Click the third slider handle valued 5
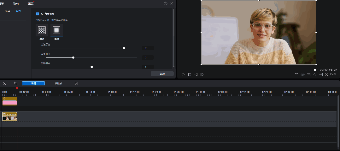340x151 pixels. coord(92,67)
